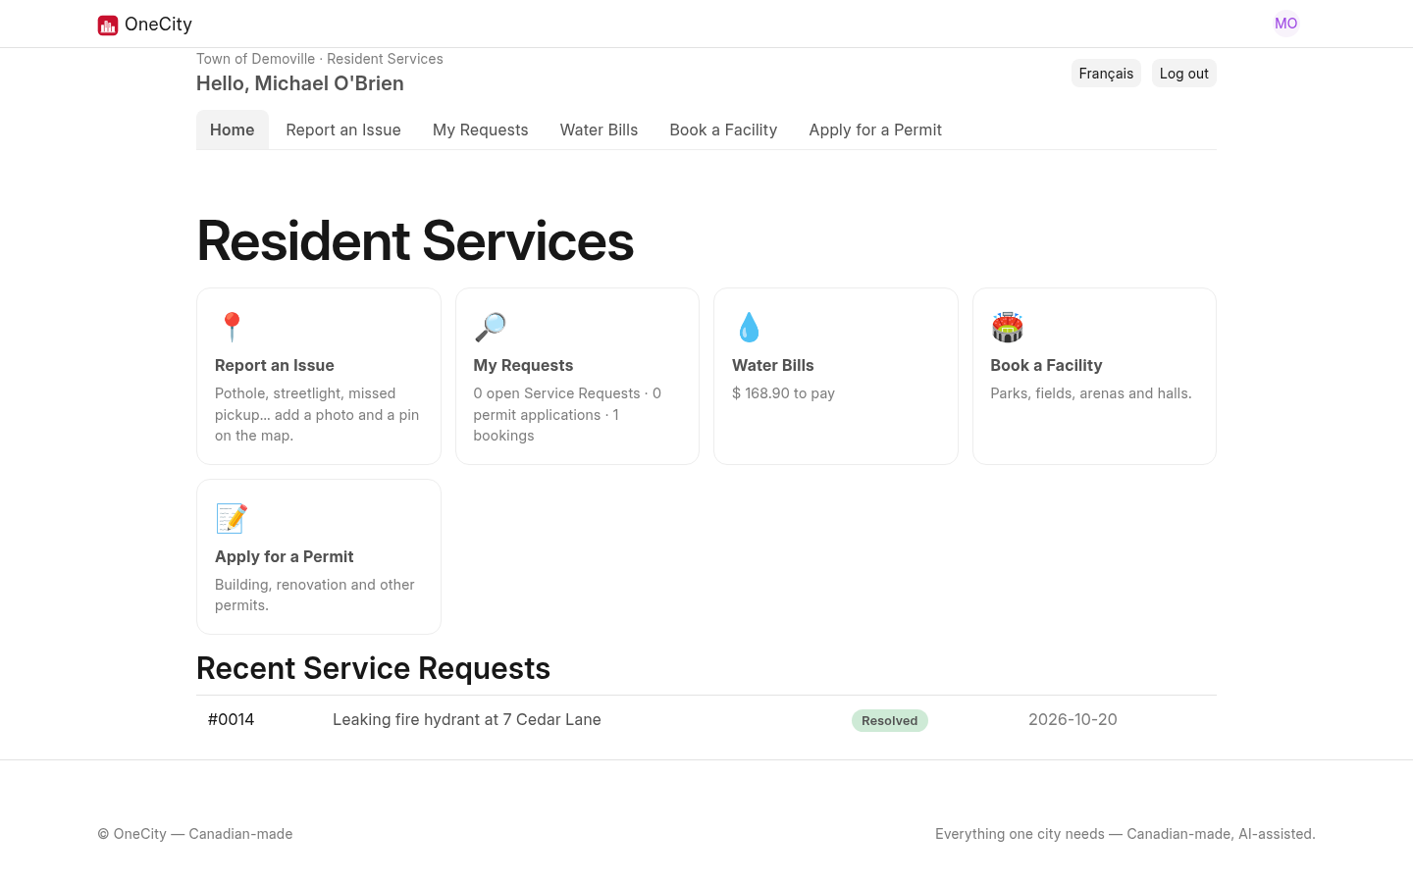This screenshot has height=883, width=1413.
Task: Open the OneCity brand name link
Action: pyautogui.click(x=158, y=25)
